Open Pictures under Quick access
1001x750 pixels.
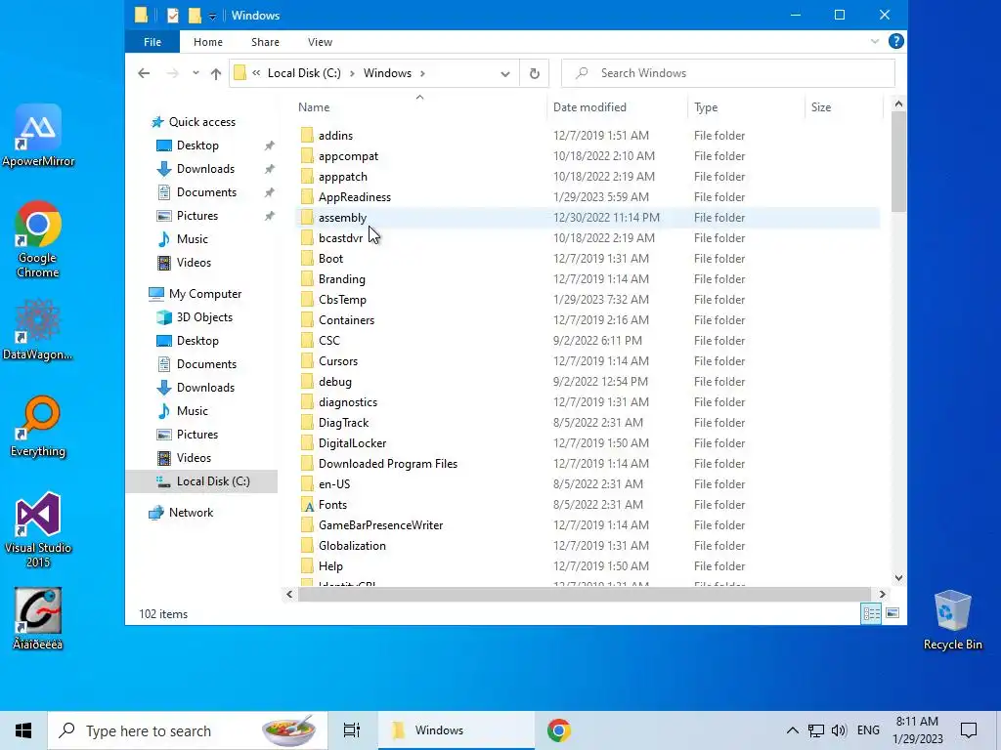point(197,216)
